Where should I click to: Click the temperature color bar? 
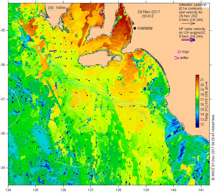(x=197, y=101)
